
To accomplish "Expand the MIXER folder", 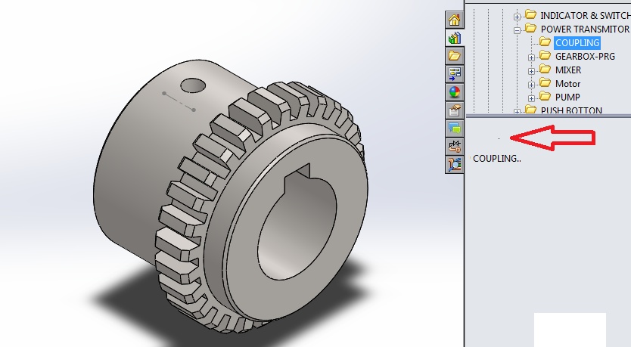I will (x=531, y=71).
